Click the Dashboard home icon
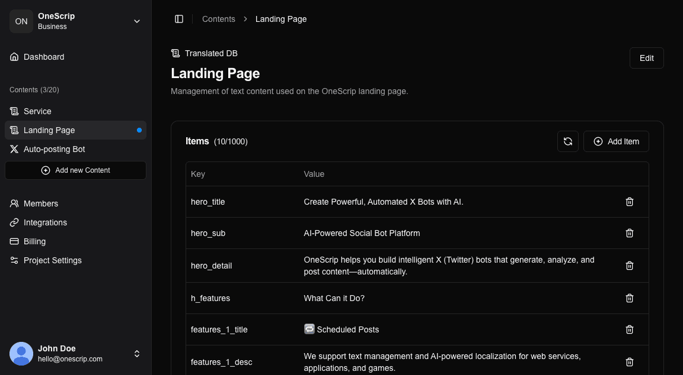Image resolution: width=683 pixels, height=375 pixels. (x=14, y=57)
